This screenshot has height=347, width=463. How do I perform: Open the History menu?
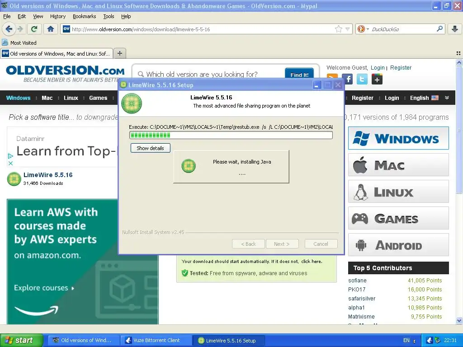(x=57, y=16)
